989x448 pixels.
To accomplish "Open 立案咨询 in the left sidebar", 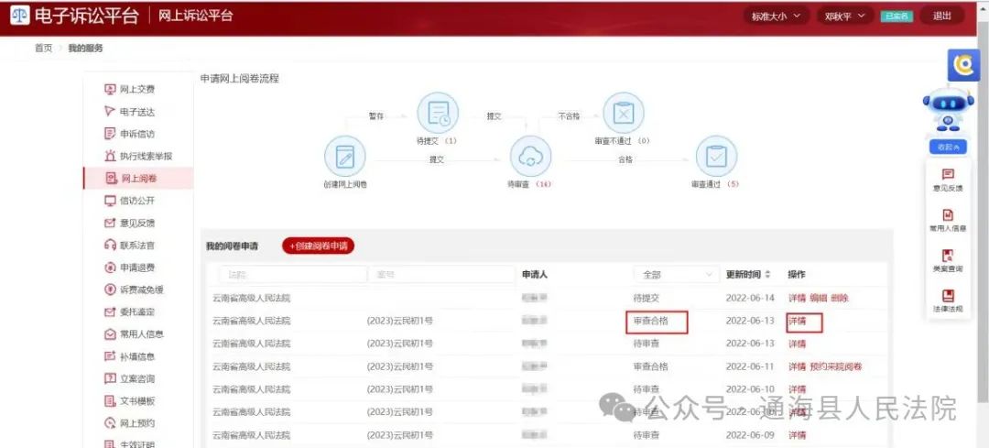I will (129, 378).
